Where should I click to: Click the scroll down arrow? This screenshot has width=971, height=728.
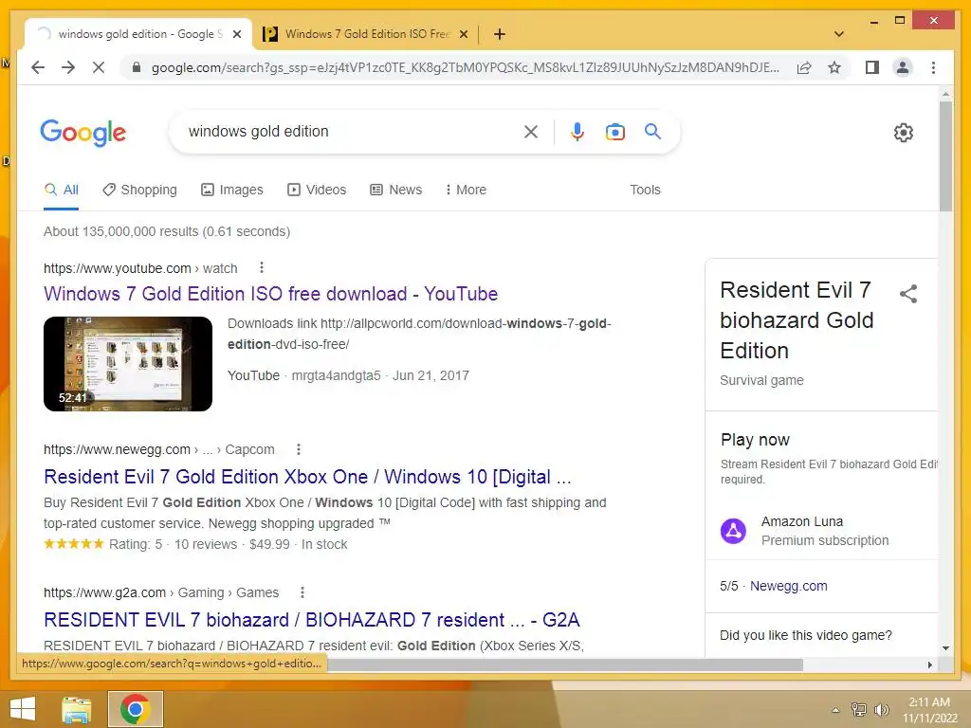point(945,648)
